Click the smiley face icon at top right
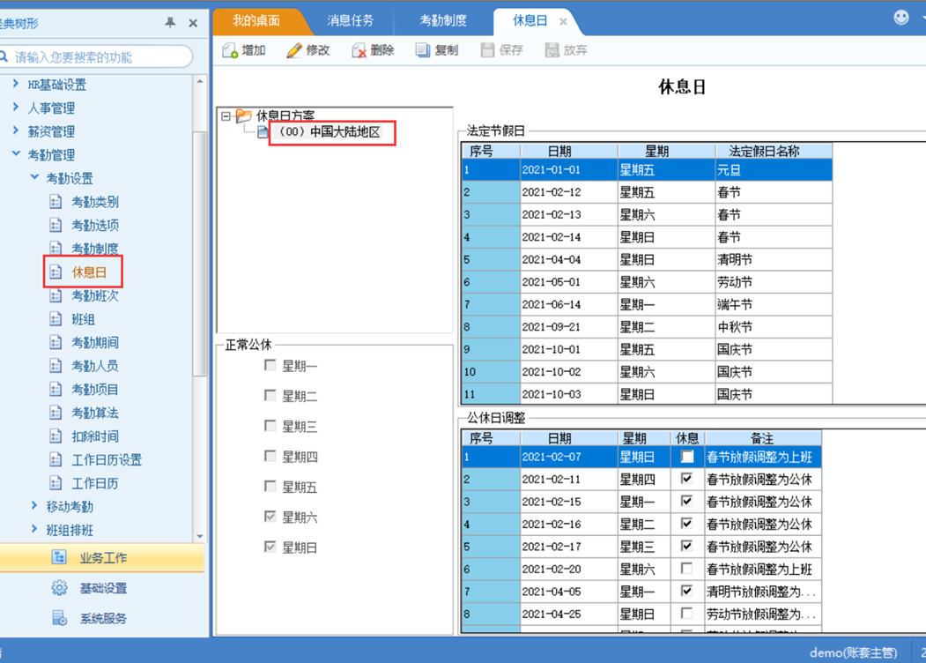Image resolution: width=926 pixels, height=663 pixels. (901, 18)
